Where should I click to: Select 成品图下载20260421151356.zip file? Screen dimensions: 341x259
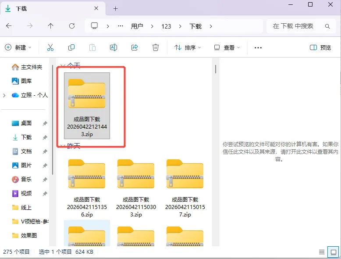pyautogui.click(x=87, y=188)
